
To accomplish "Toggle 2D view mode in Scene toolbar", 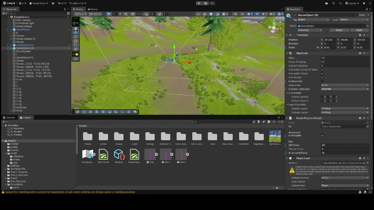I will [x=235, y=14].
